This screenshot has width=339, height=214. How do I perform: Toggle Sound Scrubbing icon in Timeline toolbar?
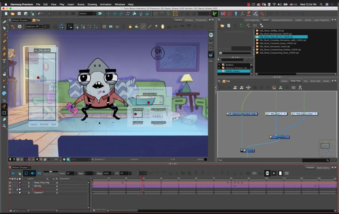click(39, 173)
